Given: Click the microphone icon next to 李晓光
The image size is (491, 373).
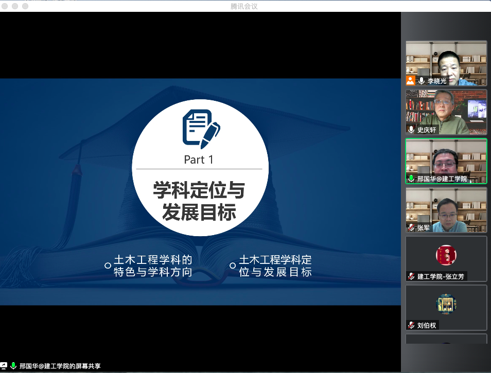Looking at the screenshot, I should (x=422, y=81).
